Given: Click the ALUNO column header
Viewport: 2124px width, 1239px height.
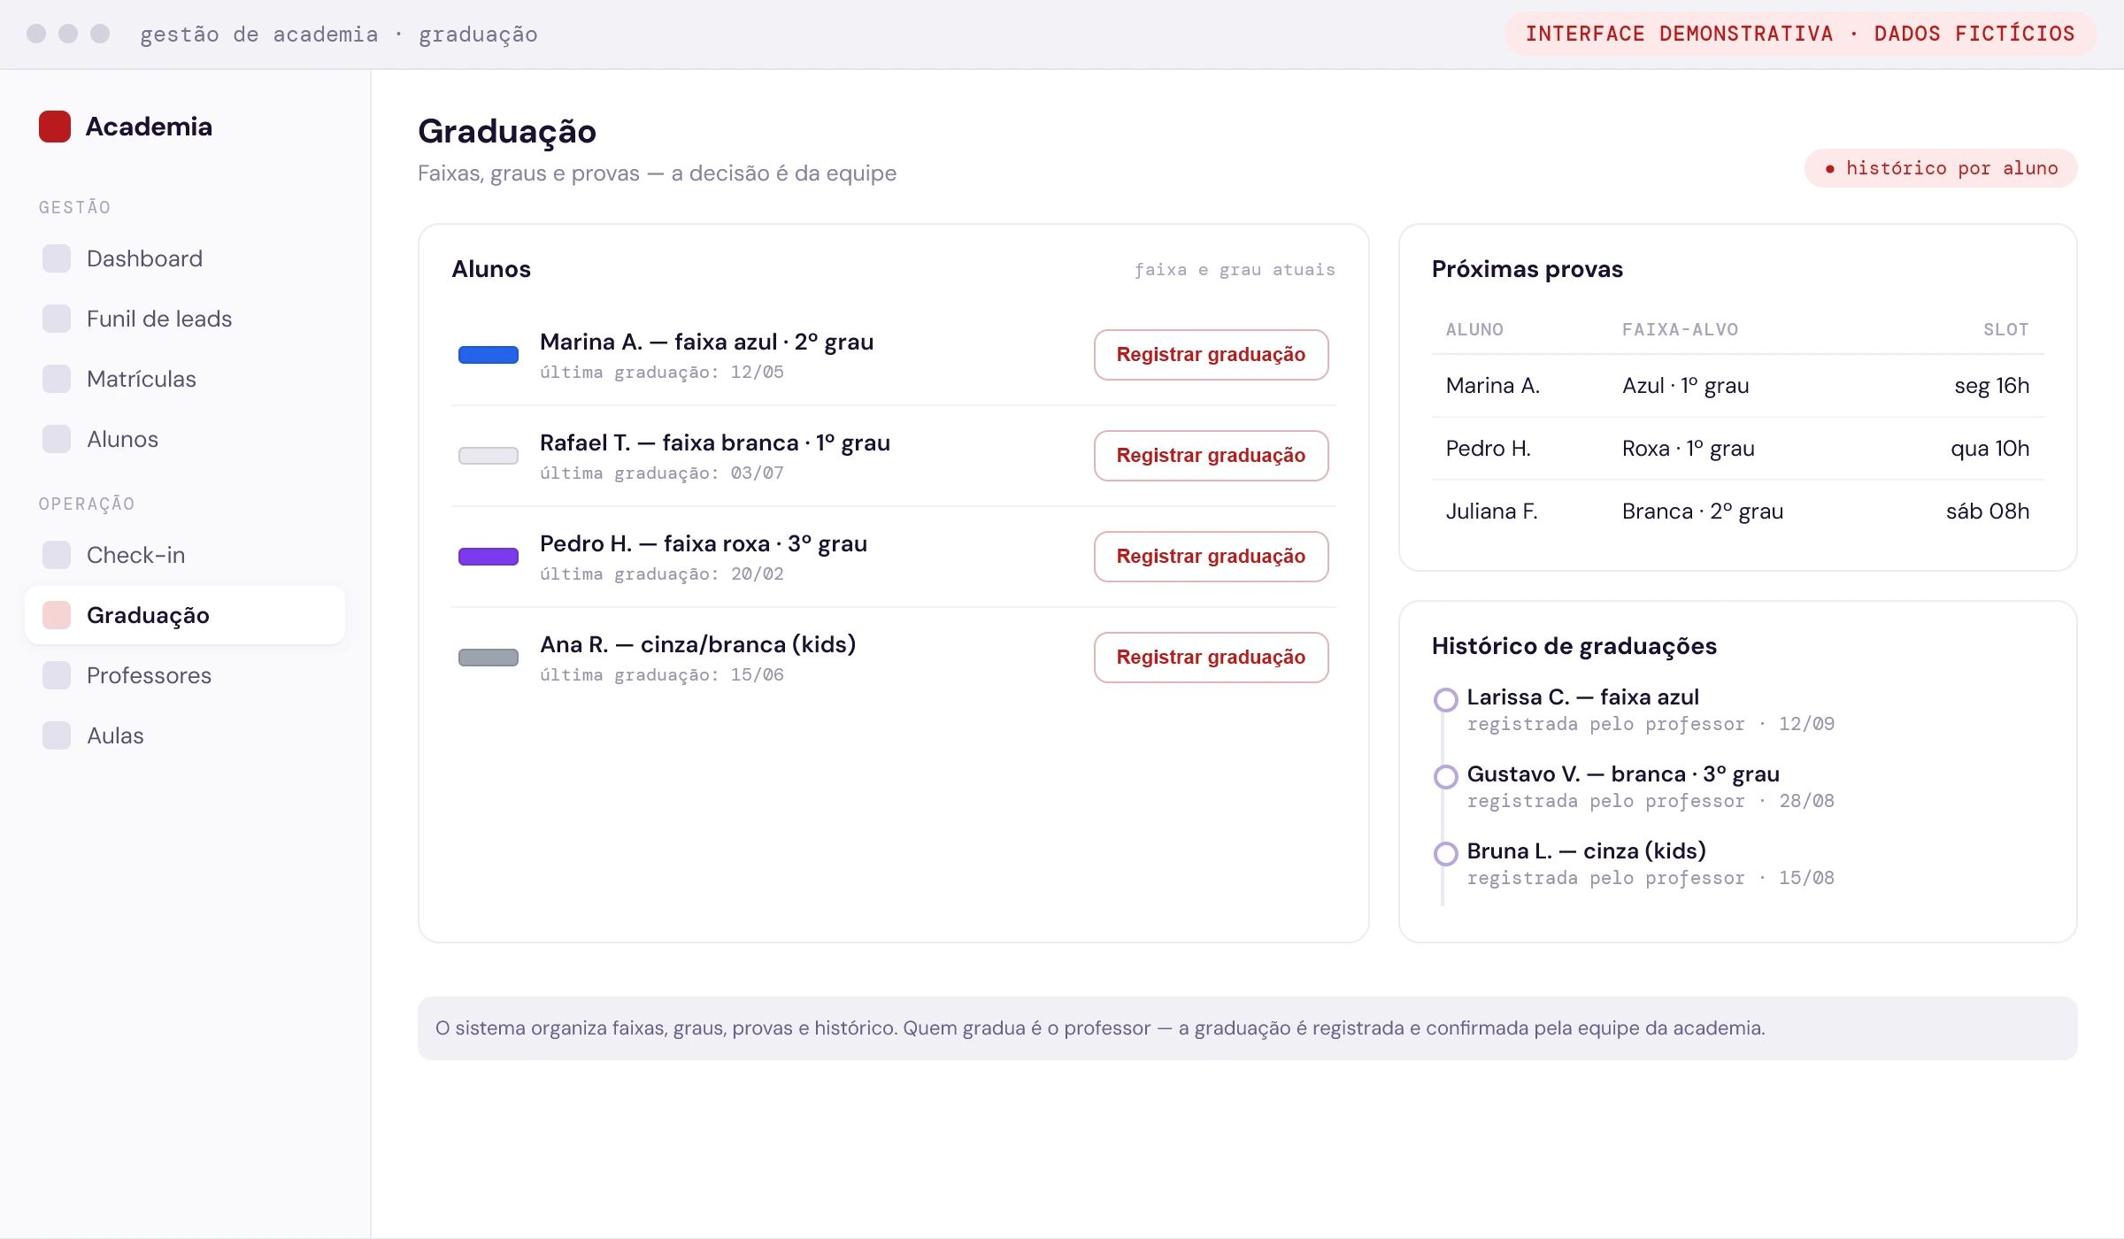Looking at the screenshot, I should tap(1474, 330).
